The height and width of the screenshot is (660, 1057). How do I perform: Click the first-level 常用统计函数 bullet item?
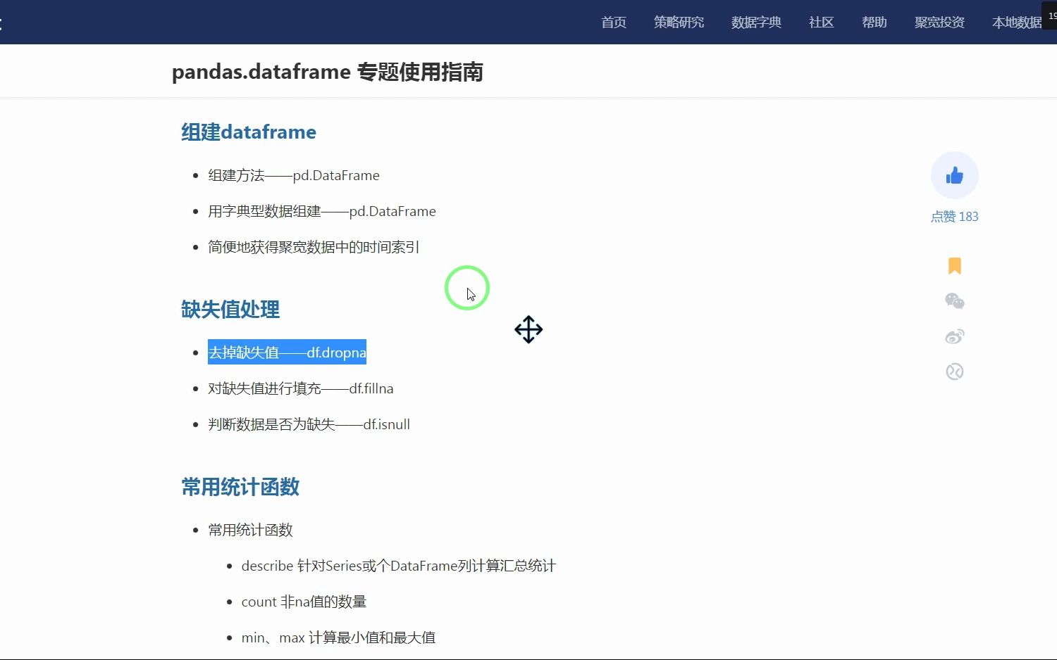pos(250,530)
